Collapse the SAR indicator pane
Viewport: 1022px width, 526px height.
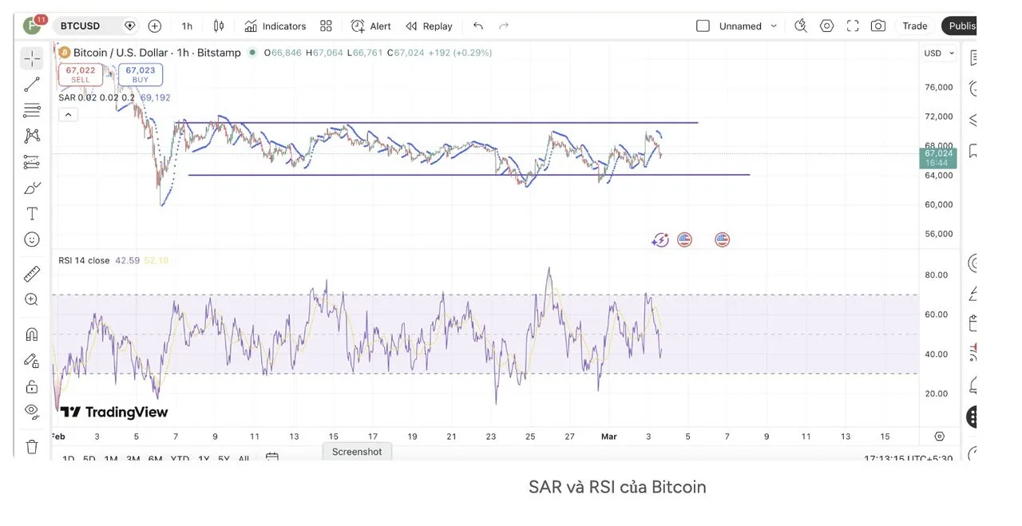(68, 113)
